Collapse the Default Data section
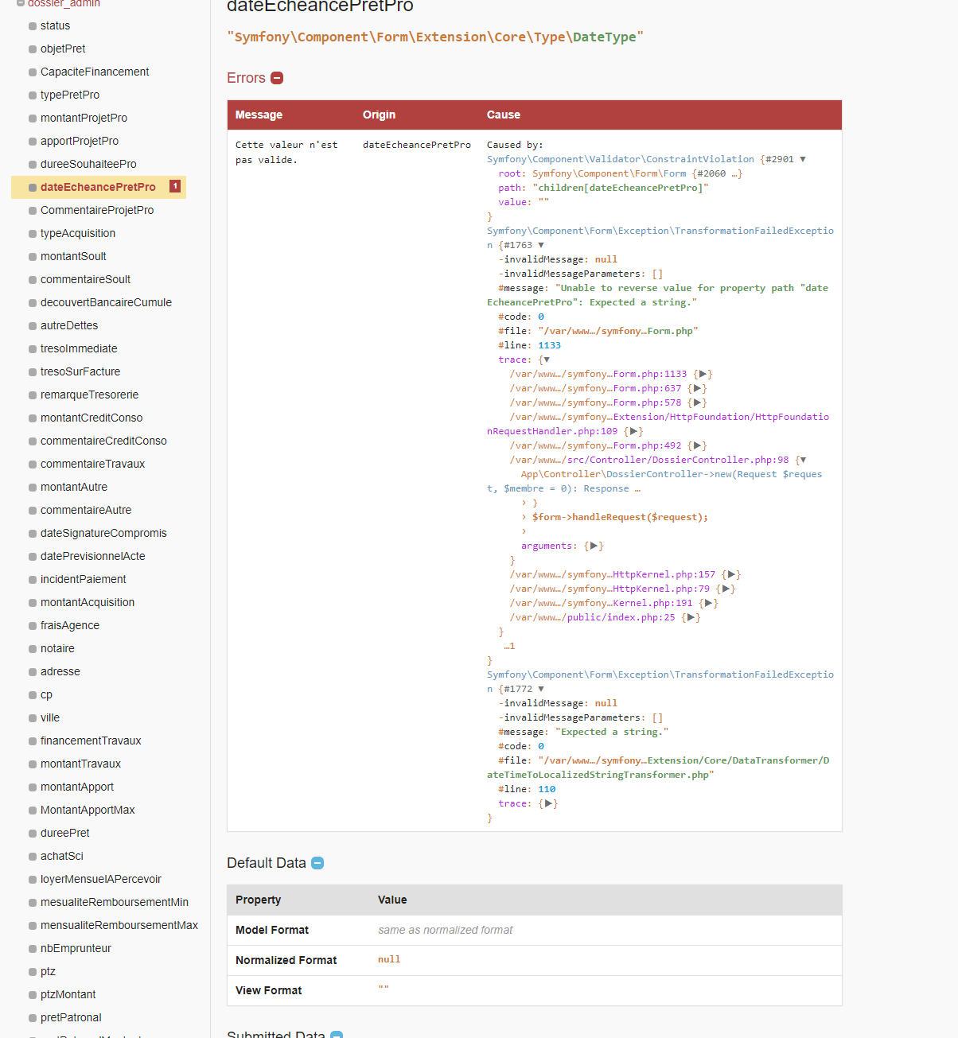 (317, 863)
